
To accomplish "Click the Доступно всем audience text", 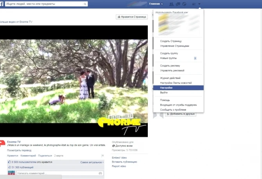I will pos(124,146).
